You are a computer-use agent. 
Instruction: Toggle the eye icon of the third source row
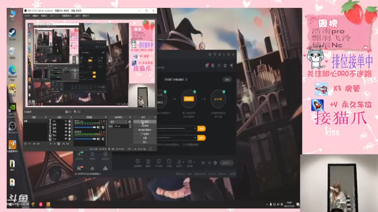(66, 128)
